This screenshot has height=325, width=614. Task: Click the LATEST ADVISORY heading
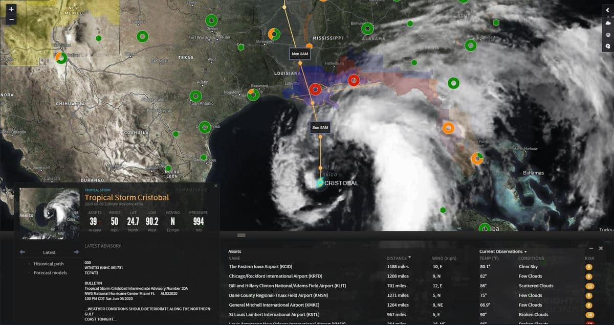pyautogui.click(x=103, y=246)
